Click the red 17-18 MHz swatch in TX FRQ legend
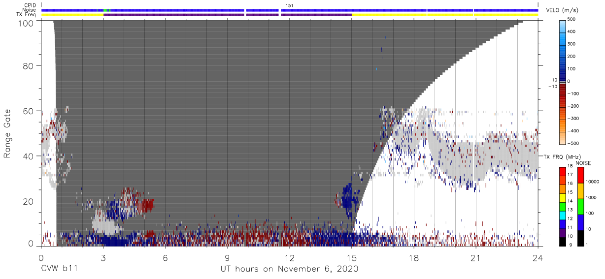Image resolution: width=605 pixels, height=279 pixels. point(563,171)
